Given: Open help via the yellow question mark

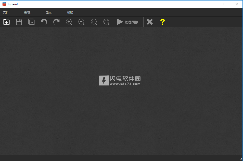Looking at the screenshot, I should pos(162,22).
